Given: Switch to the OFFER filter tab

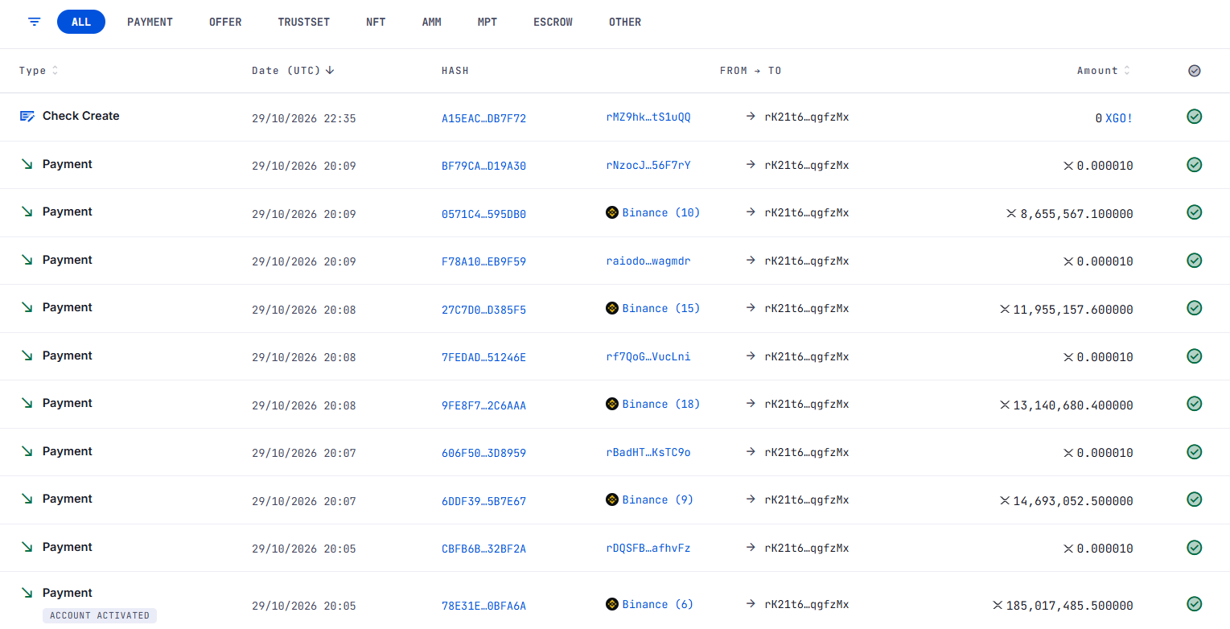Looking at the screenshot, I should coord(225,22).
